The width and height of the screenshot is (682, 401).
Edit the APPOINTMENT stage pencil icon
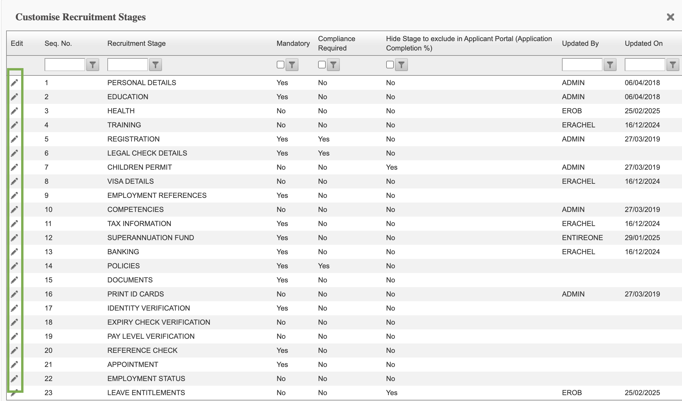pyautogui.click(x=14, y=365)
